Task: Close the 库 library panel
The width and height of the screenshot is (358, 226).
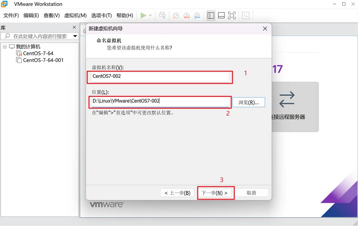Action: pos(74,27)
